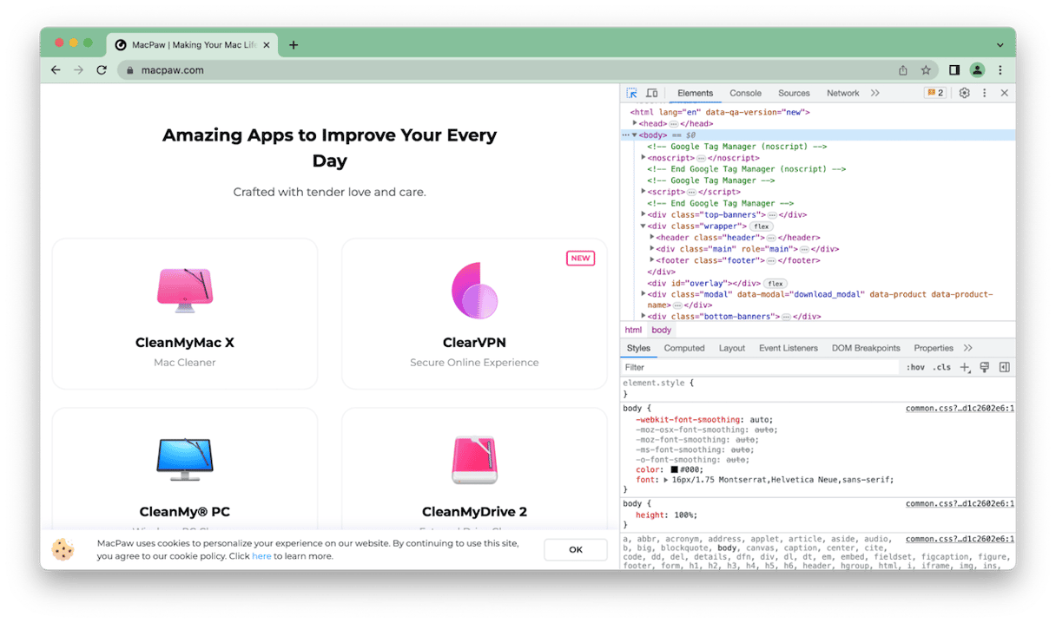Screen dimensions: 1056x623
Task: Switch to the Network panel
Action: click(x=842, y=93)
